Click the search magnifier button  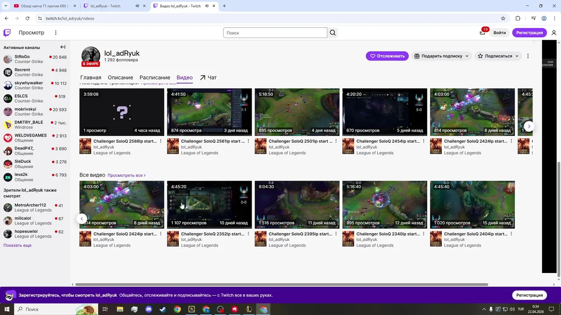333,33
